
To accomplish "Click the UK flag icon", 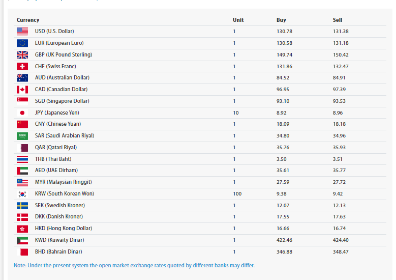I will (22, 55).
